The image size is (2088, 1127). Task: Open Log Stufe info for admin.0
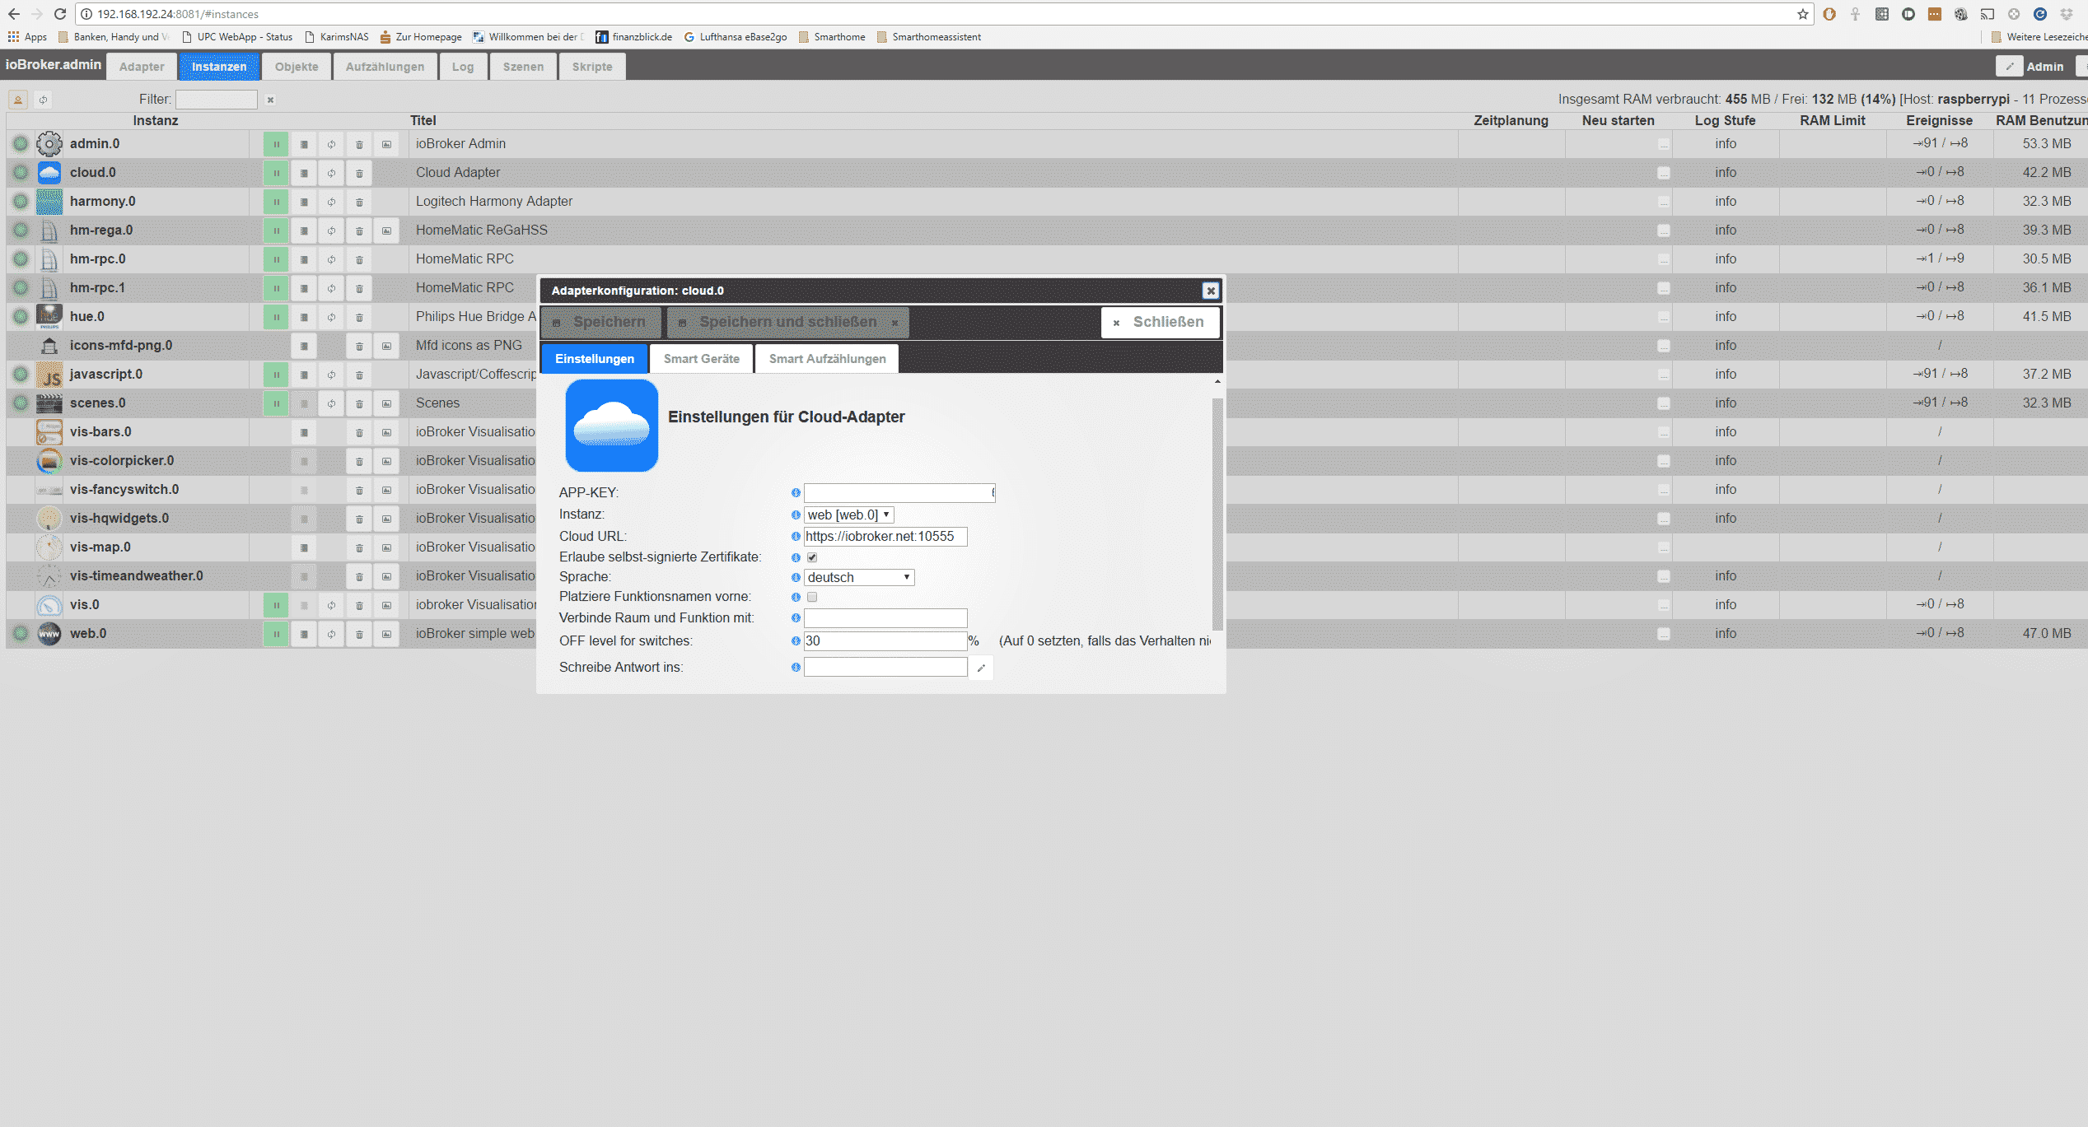(x=1725, y=143)
